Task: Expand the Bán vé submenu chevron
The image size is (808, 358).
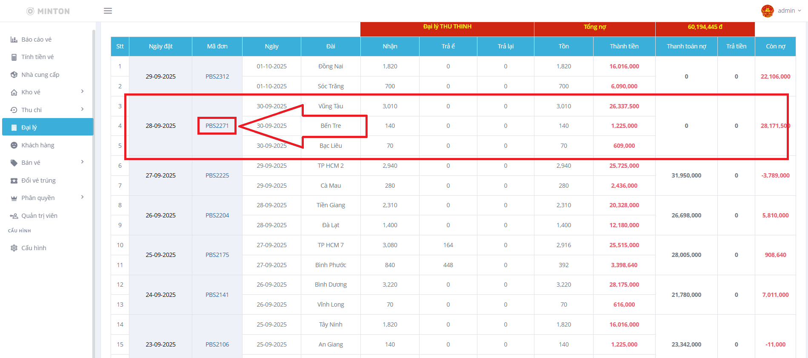Action: pyautogui.click(x=83, y=162)
